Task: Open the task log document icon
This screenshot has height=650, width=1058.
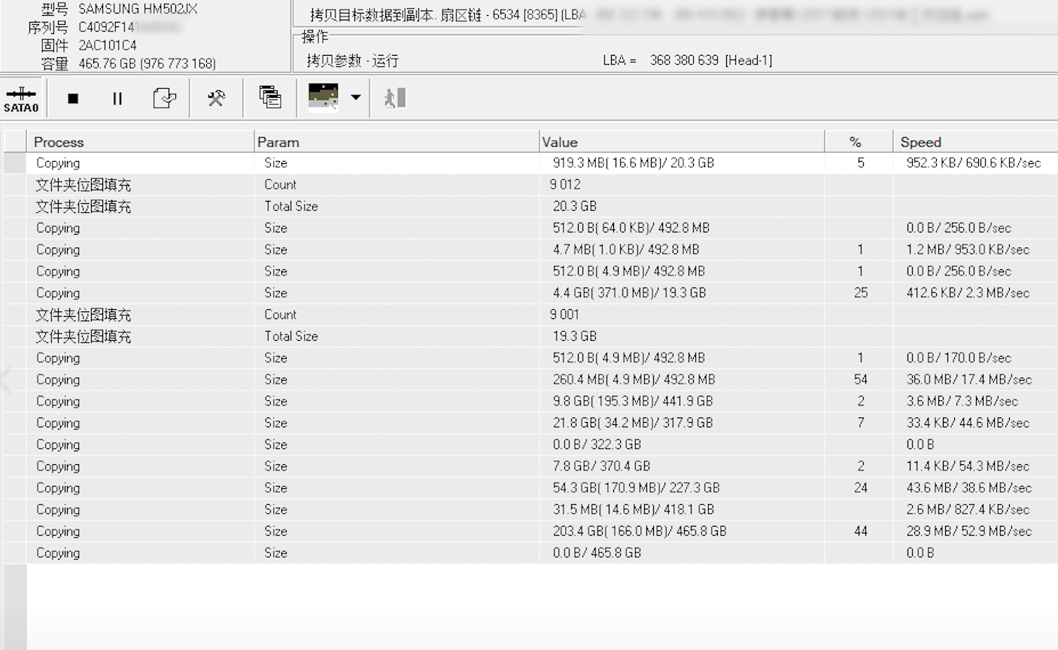Action: [164, 99]
